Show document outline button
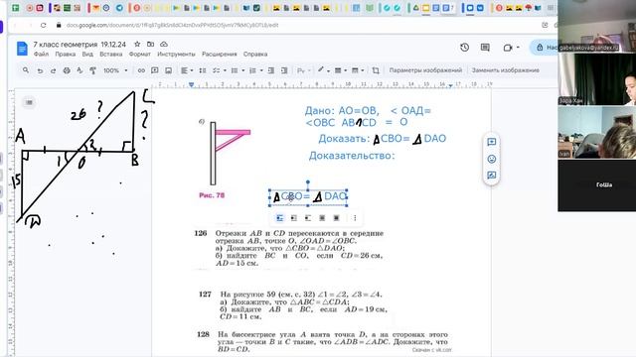 click(29, 102)
